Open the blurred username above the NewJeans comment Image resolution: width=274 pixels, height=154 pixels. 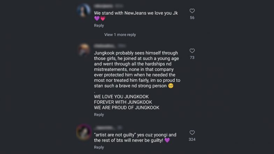103,6
